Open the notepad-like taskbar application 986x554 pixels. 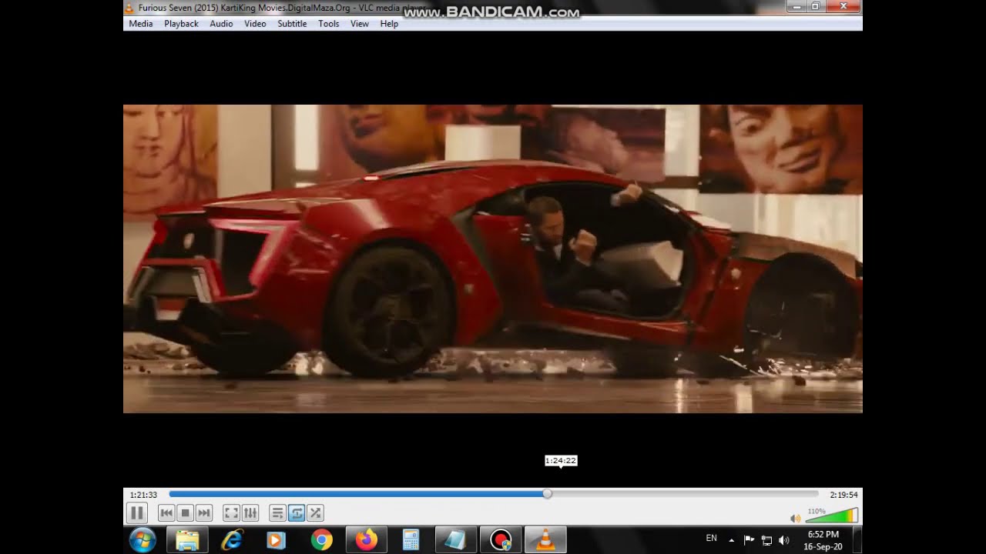click(455, 540)
